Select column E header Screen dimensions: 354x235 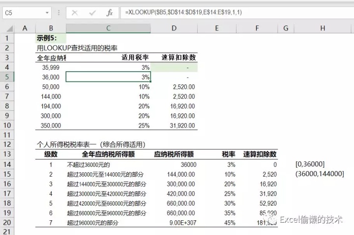[217, 28]
